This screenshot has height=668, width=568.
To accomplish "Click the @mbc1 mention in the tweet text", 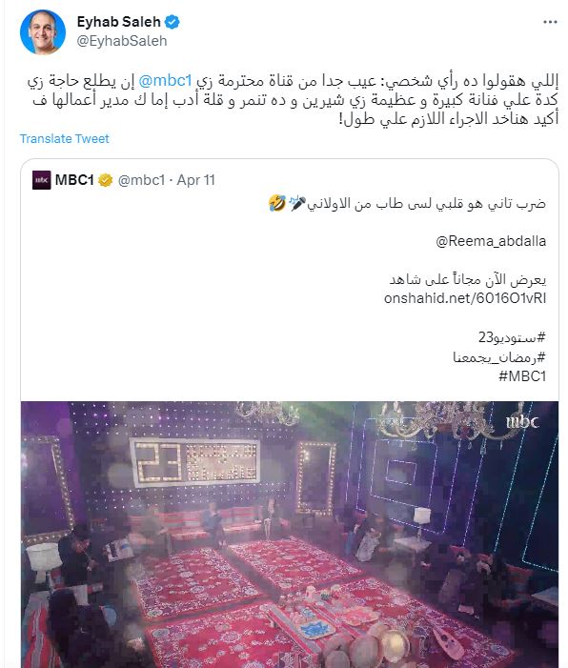I will click(165, 80).
